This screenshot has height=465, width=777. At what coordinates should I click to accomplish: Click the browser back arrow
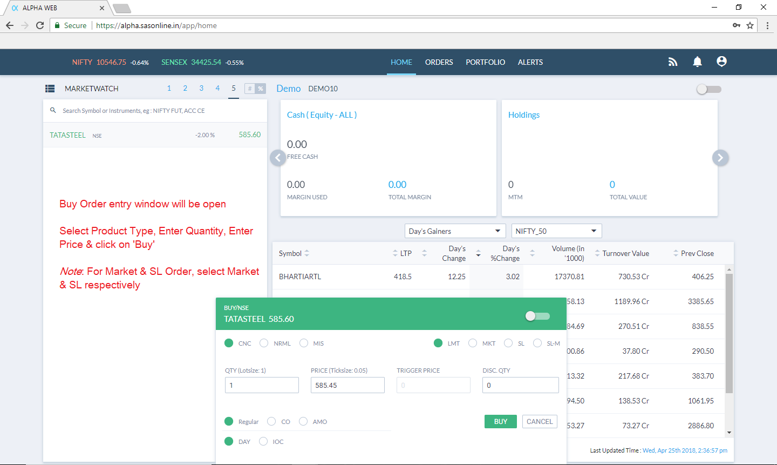click(10, 25)
